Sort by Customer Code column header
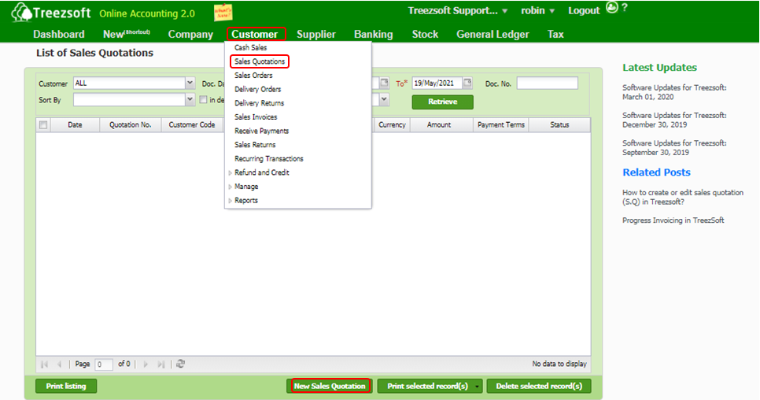This screenshot has width=760, height=400. click(192, 125)
